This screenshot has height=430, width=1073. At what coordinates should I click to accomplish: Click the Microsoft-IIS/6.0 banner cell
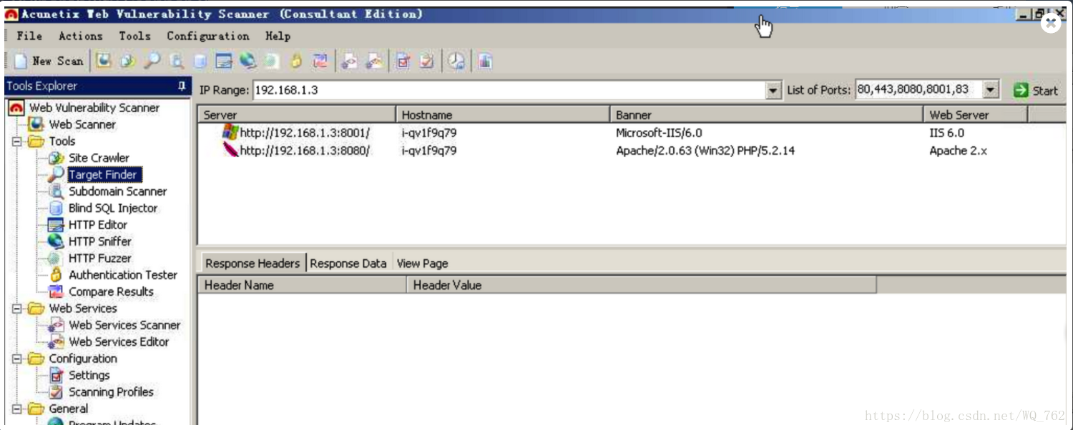(659, 133)
